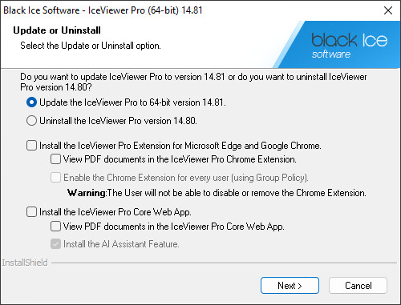Click the Group Policy option label text
Image resolution: width=401 pixels, height=305 pixels.
pos(186,178)
